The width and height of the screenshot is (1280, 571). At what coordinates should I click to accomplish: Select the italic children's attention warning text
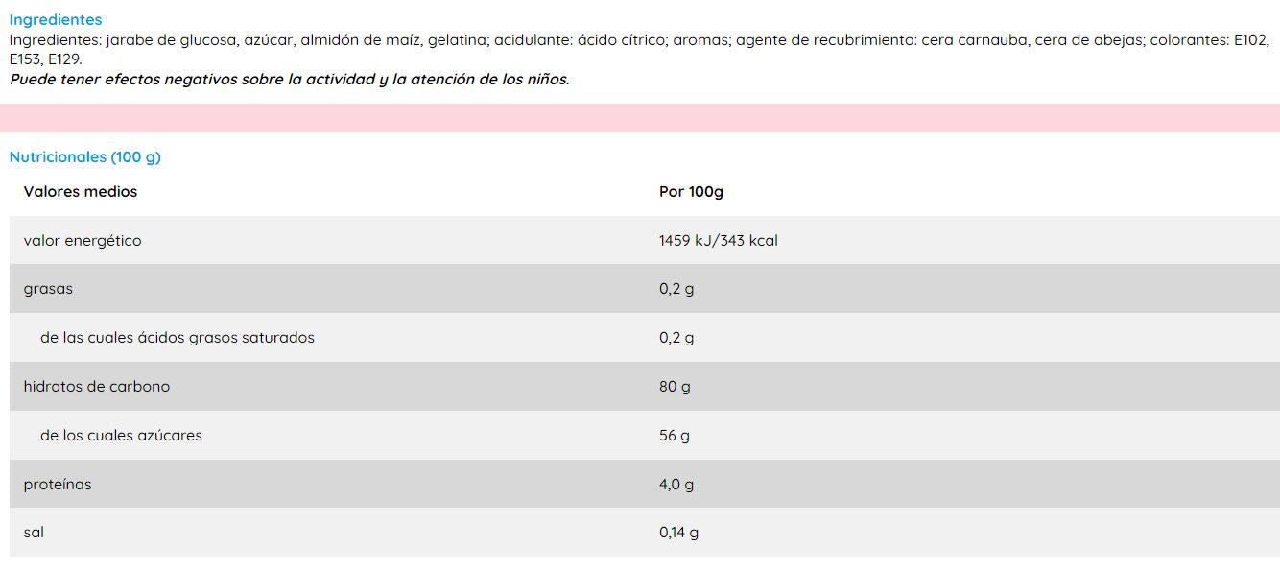coord(289,80)
